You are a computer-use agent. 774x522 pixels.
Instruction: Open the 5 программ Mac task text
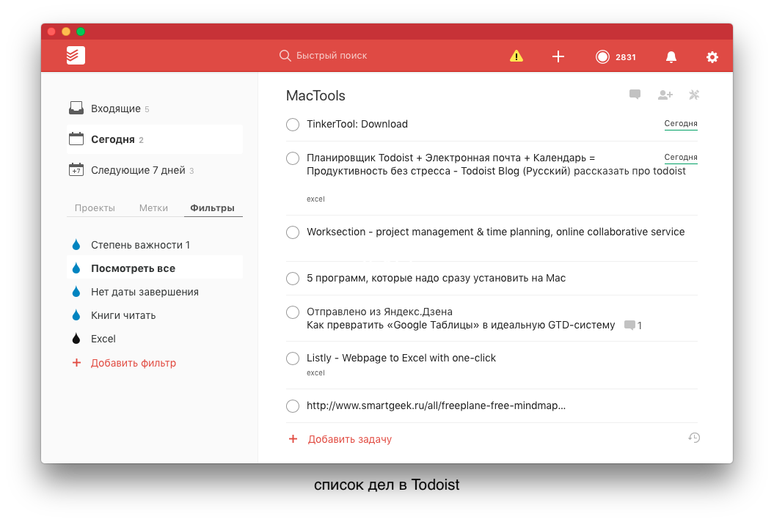(x=436, y=278)
